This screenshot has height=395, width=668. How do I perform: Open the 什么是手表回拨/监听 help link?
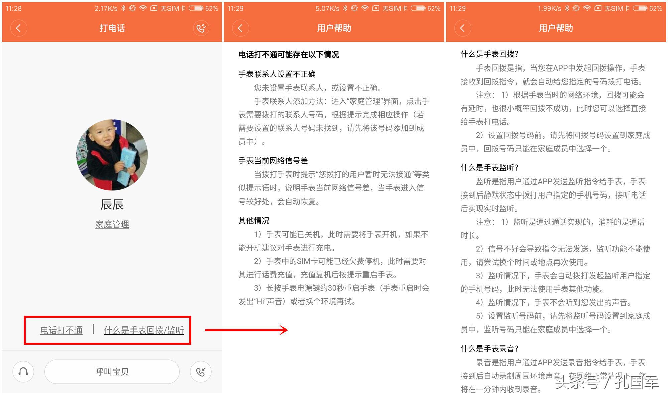(144, 331)
